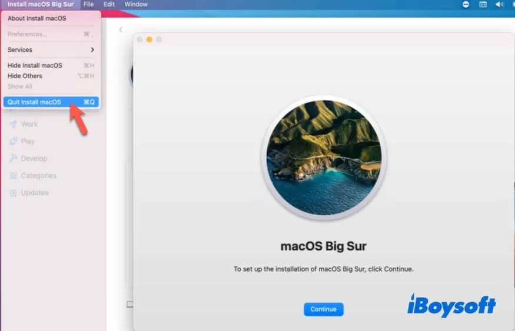This screenshot has width=515, height=331.
Task: Click the macOS Big Sur title text
Action: pyautogui.click(x=324, y=246)
